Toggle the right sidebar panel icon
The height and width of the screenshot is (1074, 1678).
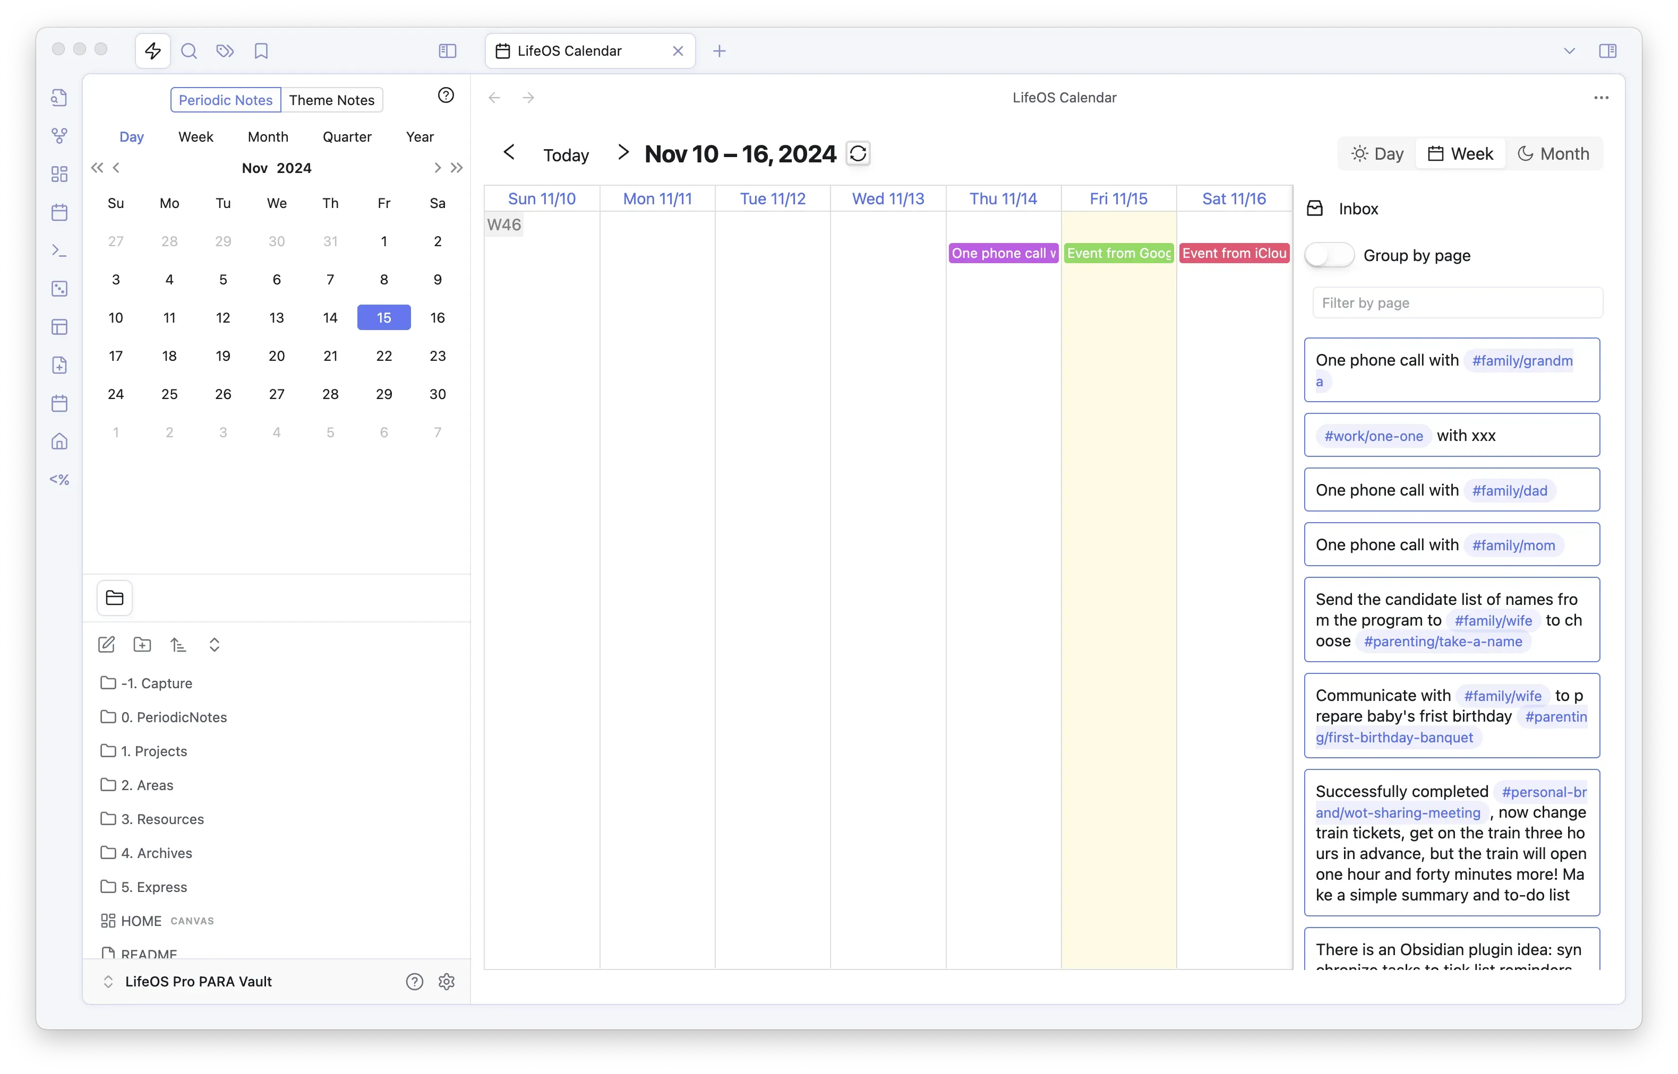pyautogui.click(x=1607, y=51)
